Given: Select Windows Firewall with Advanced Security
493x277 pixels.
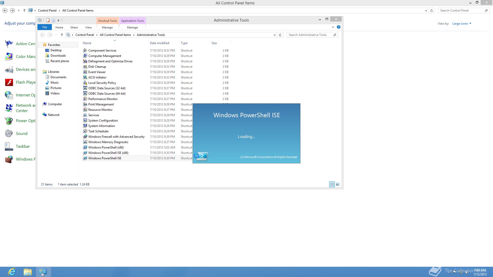Looking at the screenshot, I should tap(116, 137).
